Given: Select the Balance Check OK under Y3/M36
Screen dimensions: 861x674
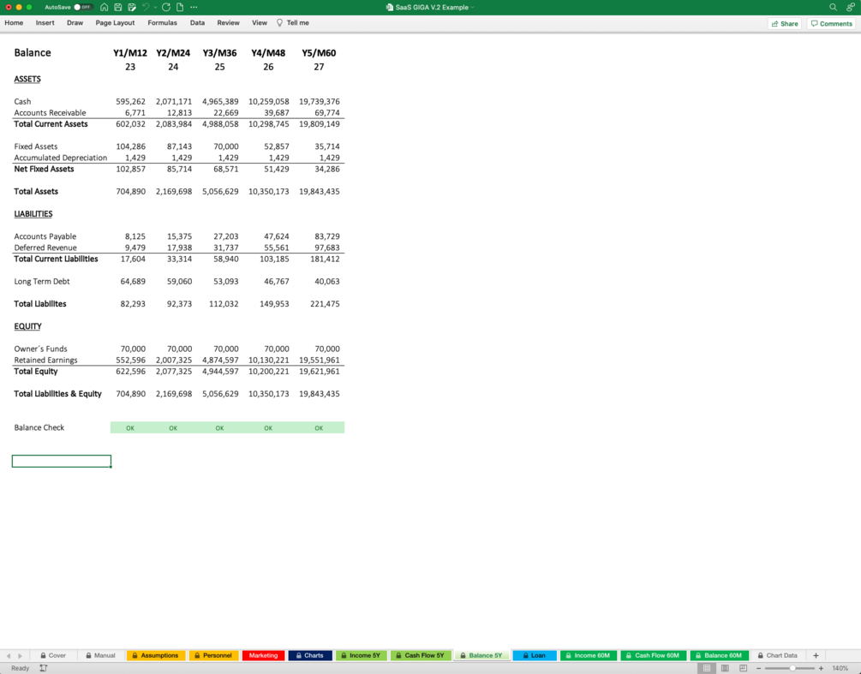Looking at the screenshot, I should (219, 428).
